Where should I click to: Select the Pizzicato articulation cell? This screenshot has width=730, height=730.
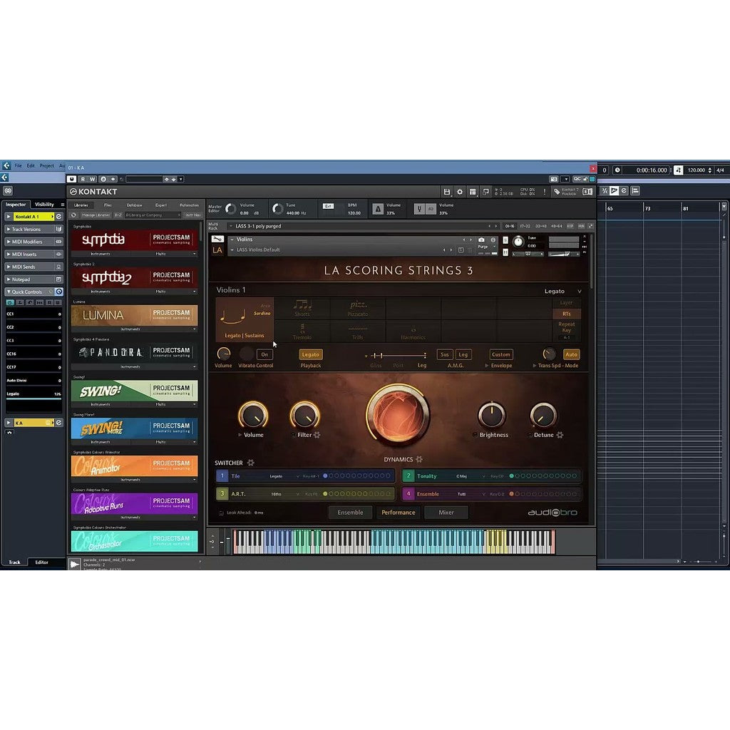click(x=358, y=308)
